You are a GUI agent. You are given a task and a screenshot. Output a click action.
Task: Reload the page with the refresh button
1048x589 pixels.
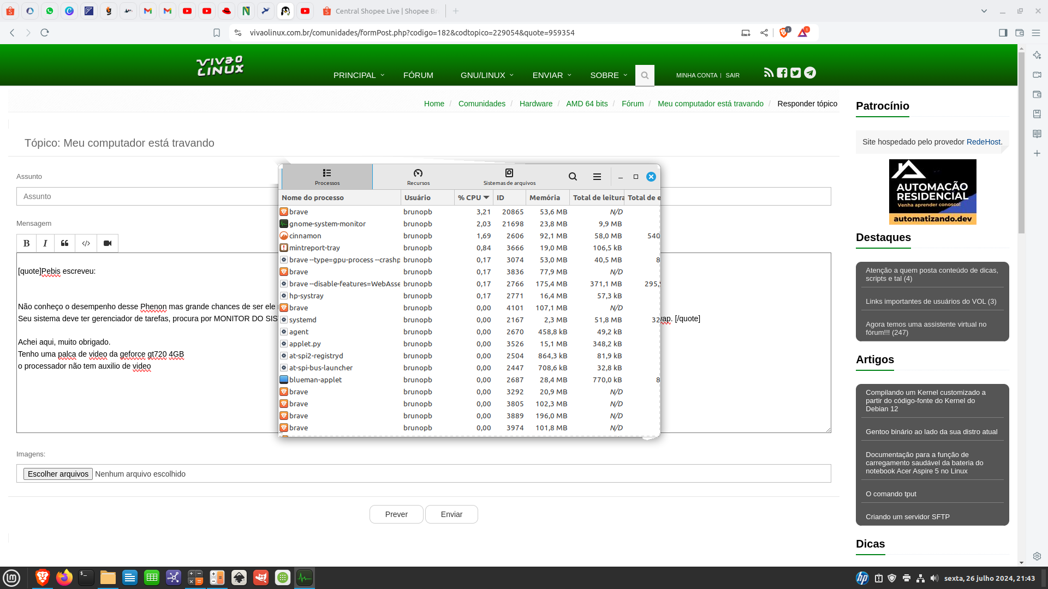click(45, 33)
